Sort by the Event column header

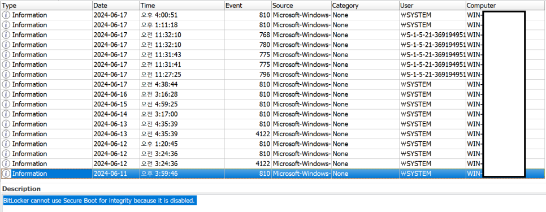pyautogui.click(x=248, y=6)
